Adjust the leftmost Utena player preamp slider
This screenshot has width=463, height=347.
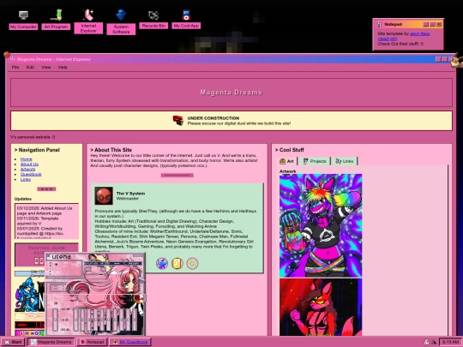56,320
